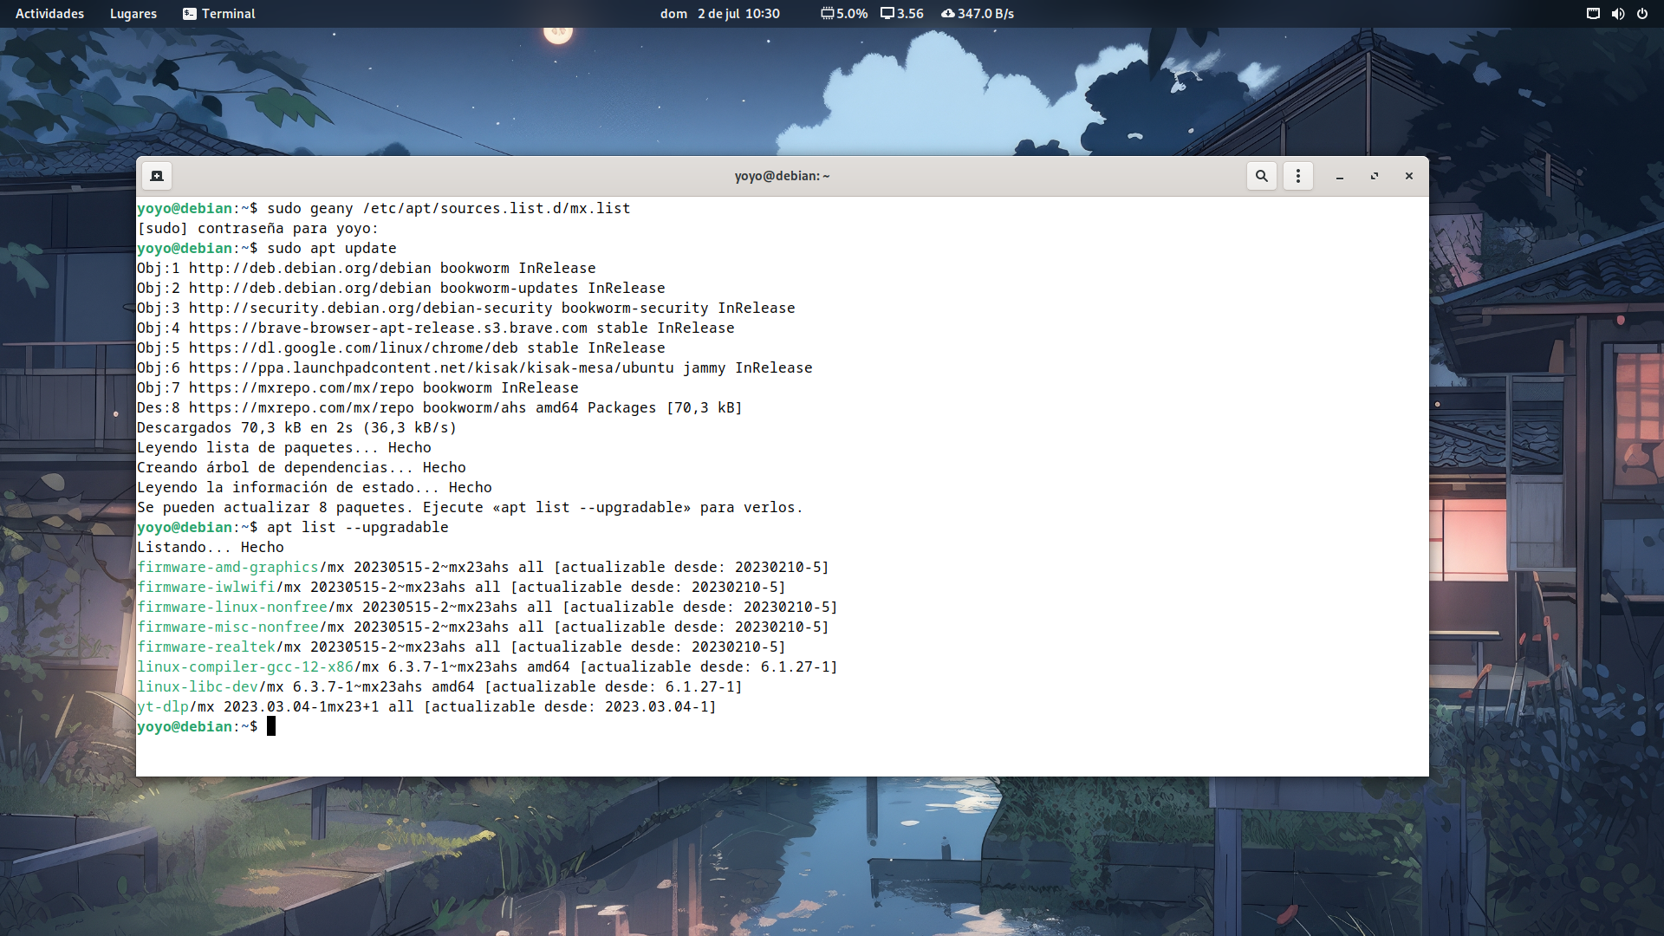Close the terminal window
The height and width of the screenshot is (936, 1664).
pyautogui.click(x=1409, y=176)
